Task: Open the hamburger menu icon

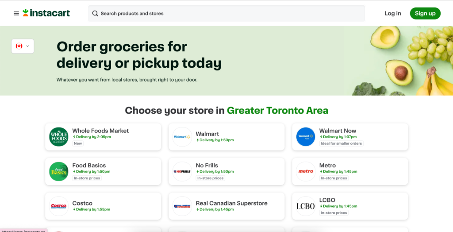Action: pyautogui.click(x=16, y=13)
